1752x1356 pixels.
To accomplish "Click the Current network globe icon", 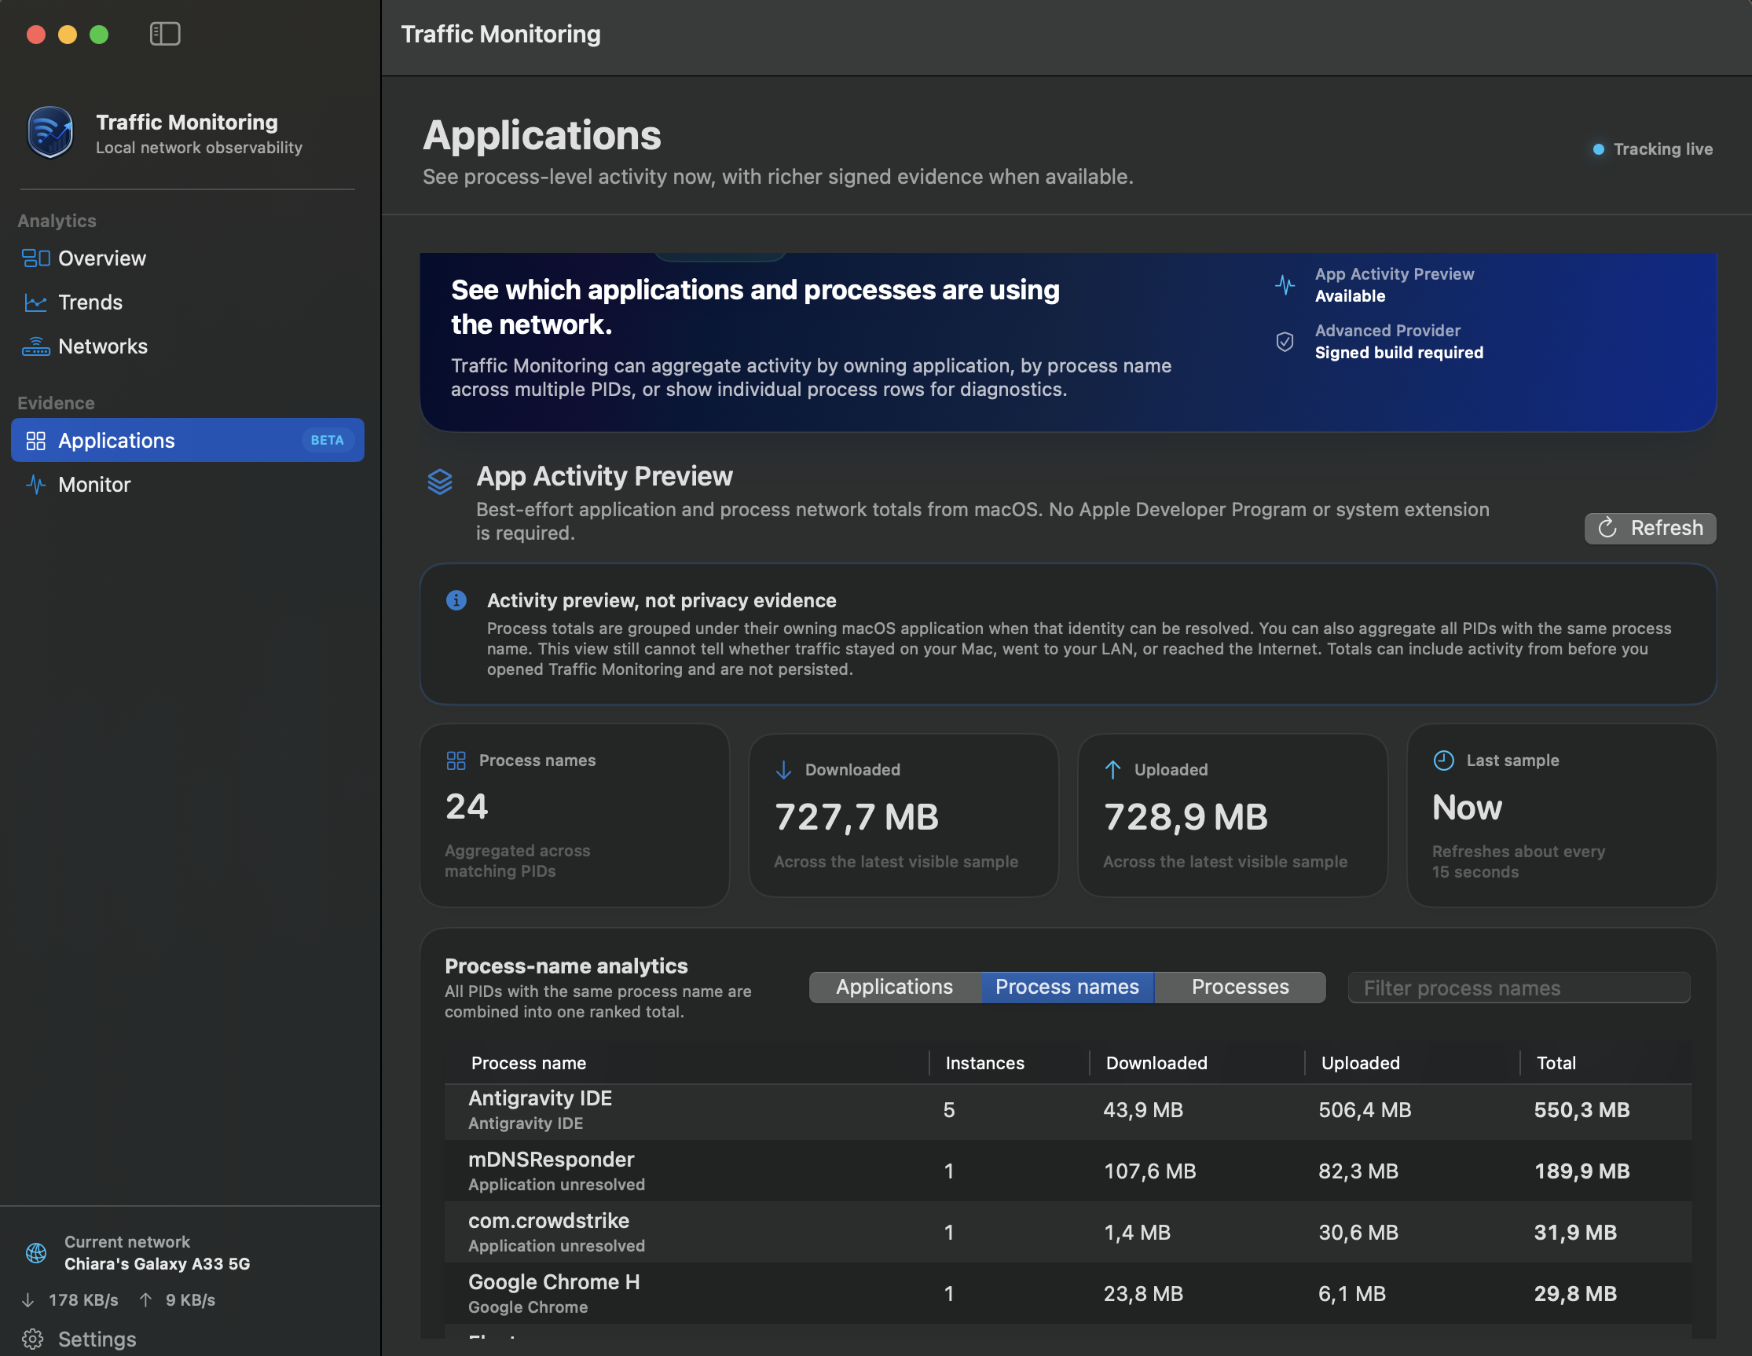I will [x=36, y=1252].
